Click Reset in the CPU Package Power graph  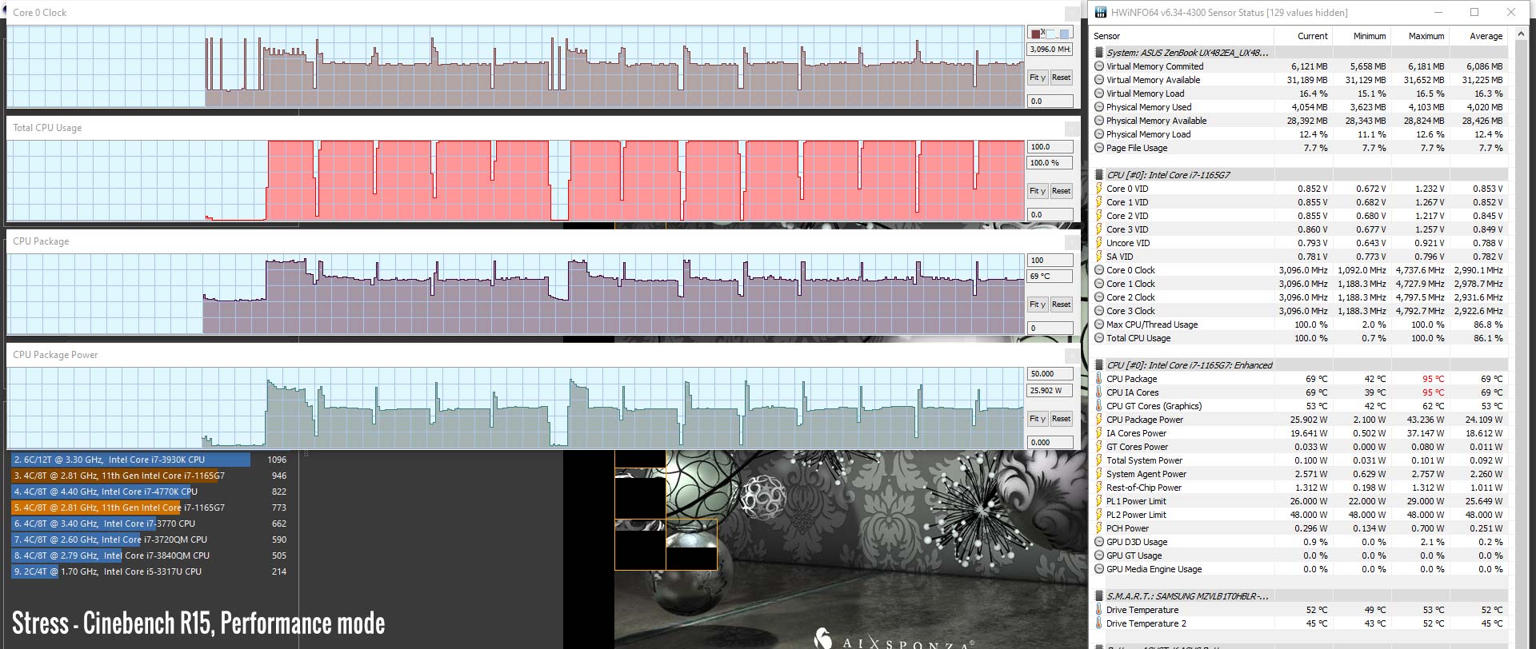(1061, 419)
